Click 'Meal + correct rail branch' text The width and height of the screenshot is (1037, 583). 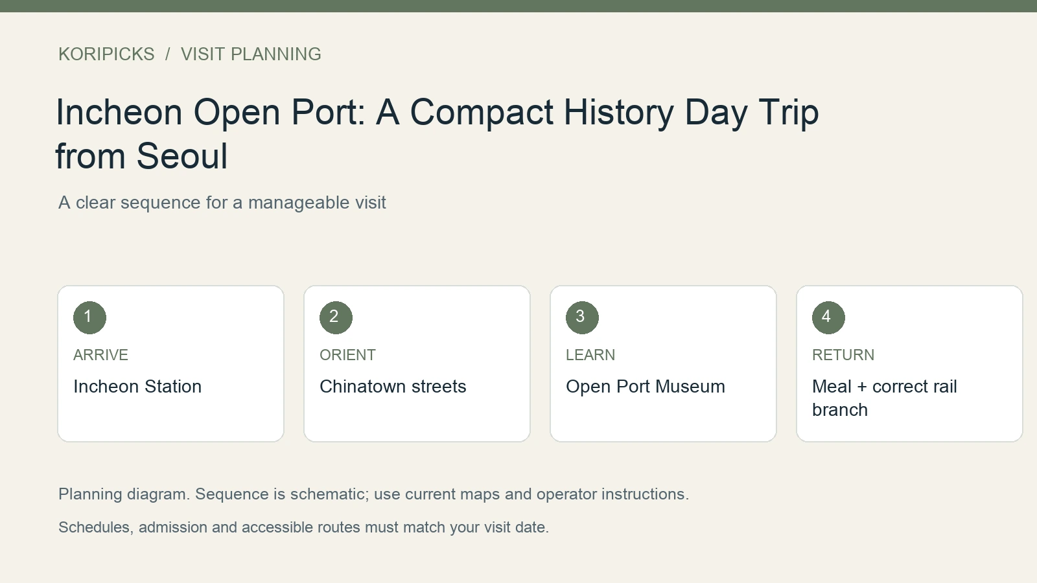[x=885, y=398]
